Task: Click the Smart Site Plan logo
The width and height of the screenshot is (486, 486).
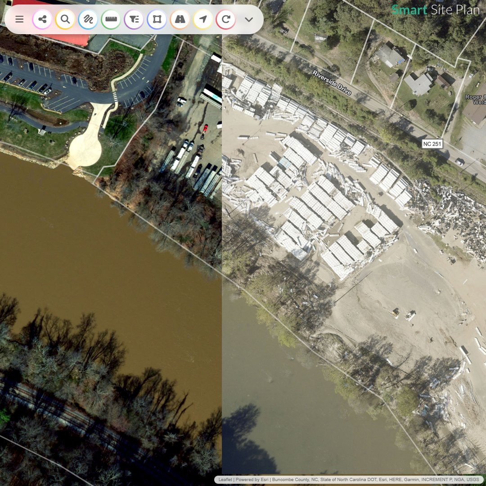Action: (436, 10)
